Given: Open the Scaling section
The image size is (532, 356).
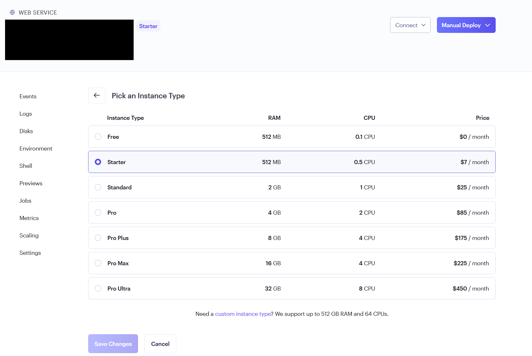Looking at the screenshot, I should pos(29,235).
